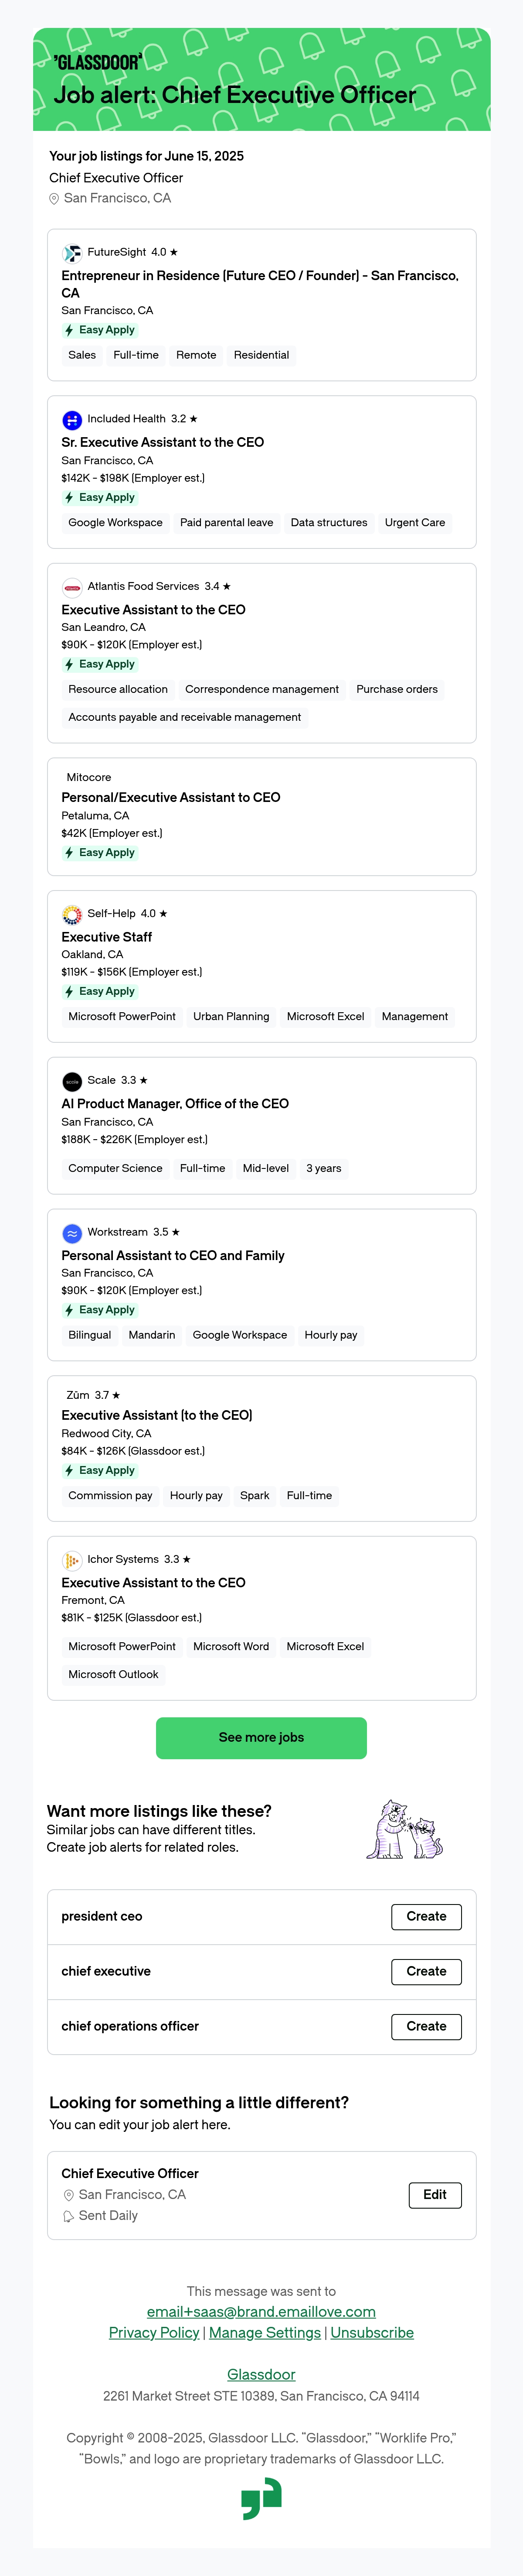This screenshot has width=523, height=2576.
Task: Open AI Product Manager, Office of the CEO job
Action: pos(175,1104)
